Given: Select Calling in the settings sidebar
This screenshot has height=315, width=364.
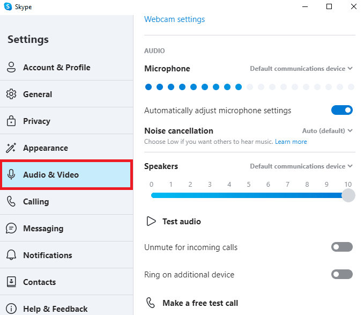Looking at the screenshot, I should pyautogui.click(x=66, y=201).
